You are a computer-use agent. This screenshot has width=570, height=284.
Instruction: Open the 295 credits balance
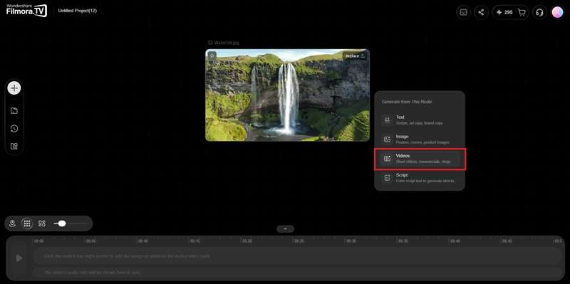[x=504, y=12]
